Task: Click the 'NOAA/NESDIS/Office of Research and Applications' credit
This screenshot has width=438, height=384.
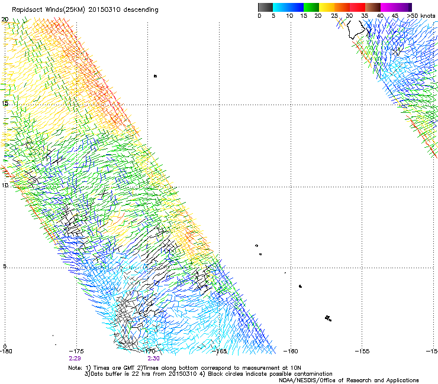Action: click(x=349, y=380)
